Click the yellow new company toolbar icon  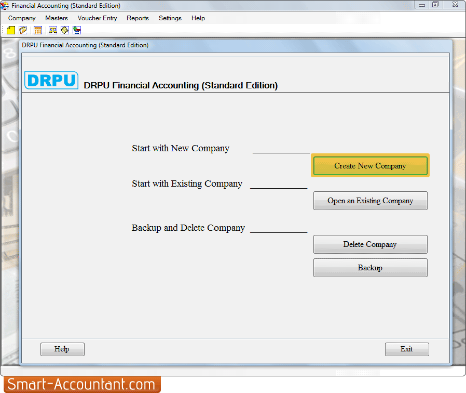(11, 30)
